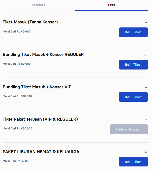
Task: Click Bundling Tiket Masuk + Konser REGULER heading
Action: [43, 55]
